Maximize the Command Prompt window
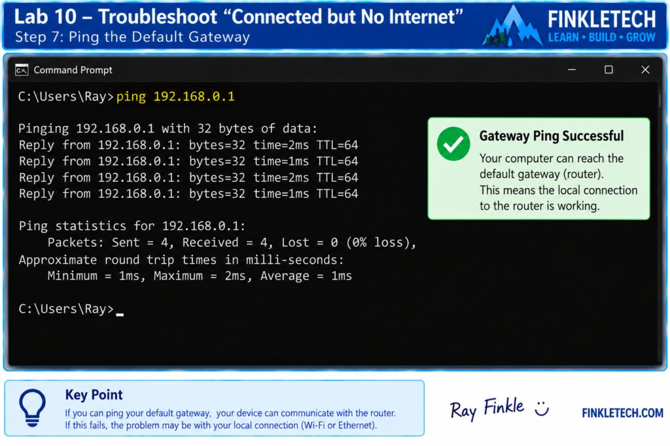 pos(608,69)
